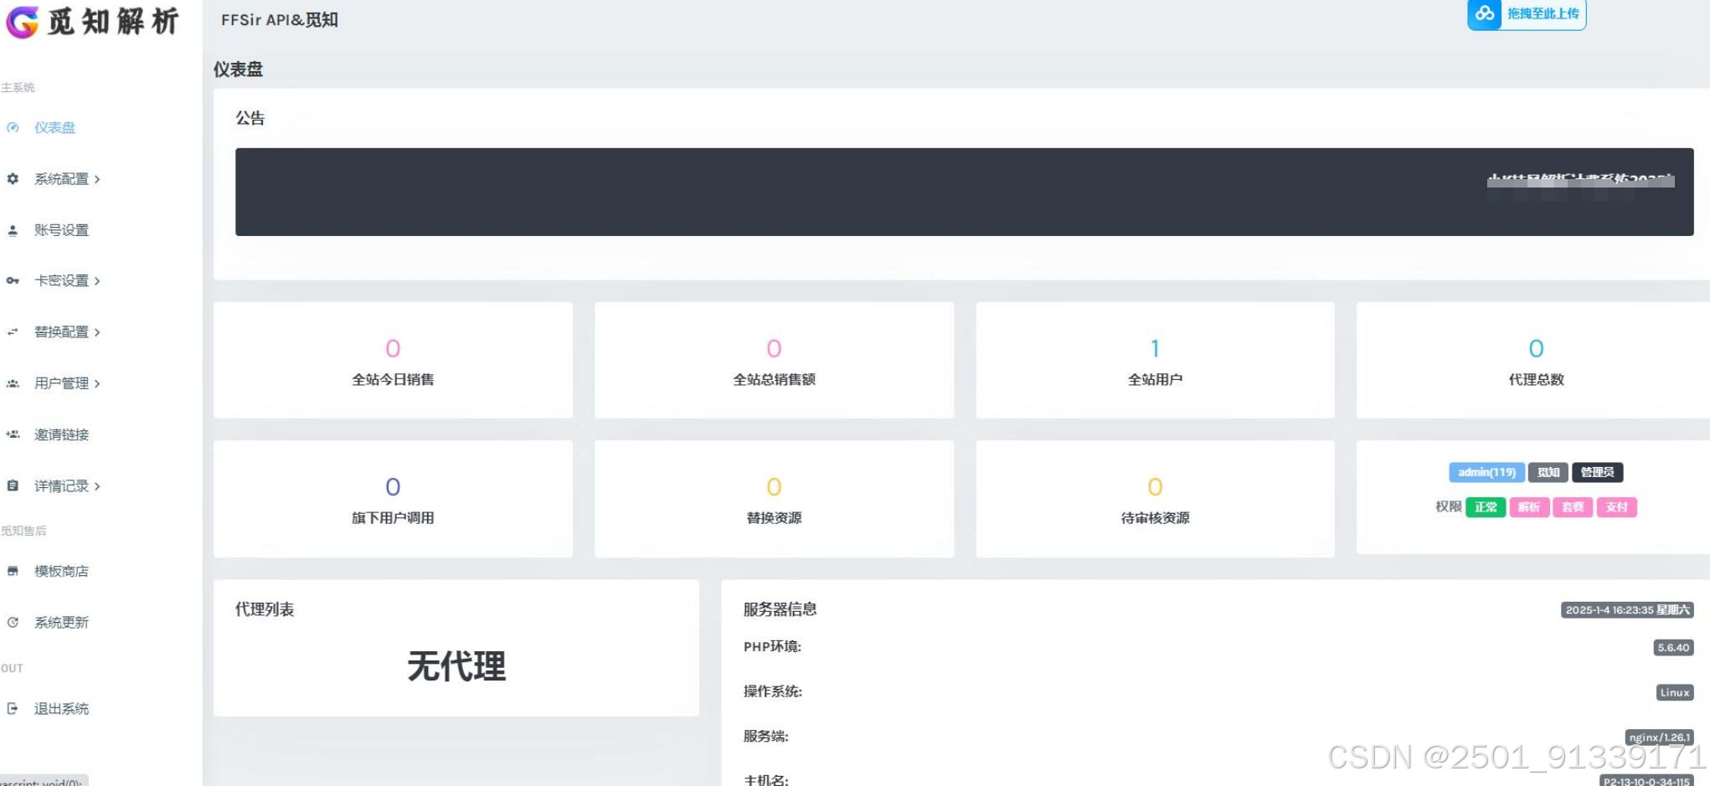The image size is (1710, 786).
Task: Click the invite icon beside 邀请链接
Action: (x=12, y=434)
